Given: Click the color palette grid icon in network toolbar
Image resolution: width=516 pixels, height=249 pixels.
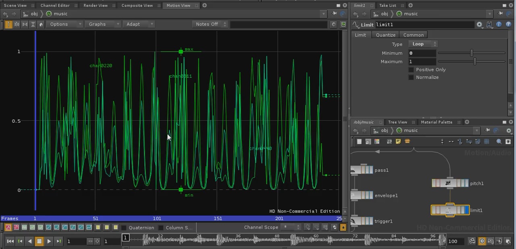Looking at the screenshot, I should pyautogui.click(x=377, y=142).
